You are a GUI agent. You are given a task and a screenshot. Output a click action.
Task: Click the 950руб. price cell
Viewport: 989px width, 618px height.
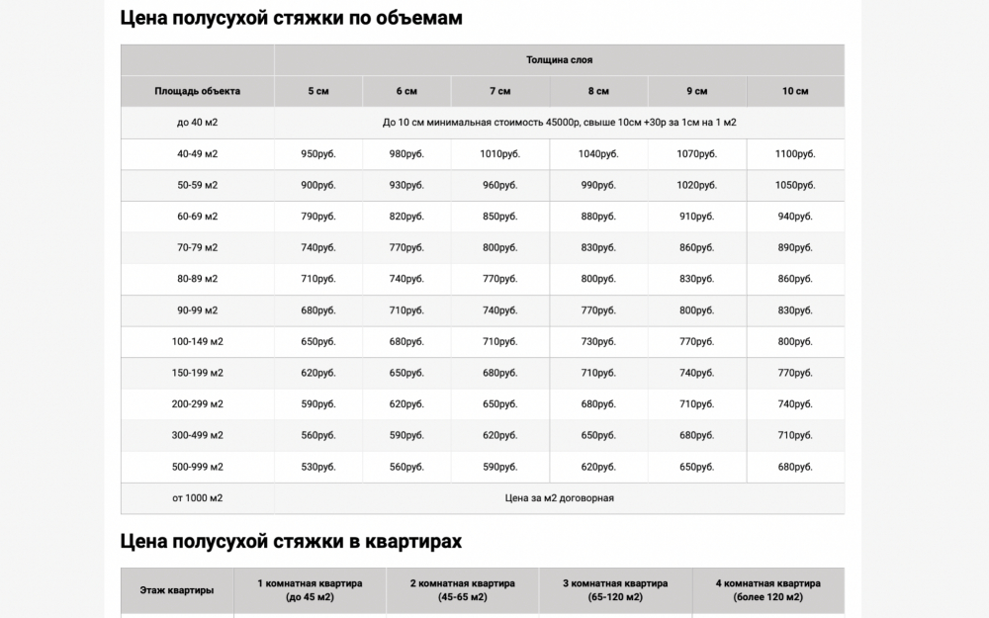tap(318, 154)
